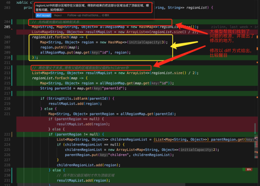Click the removed 'if (parentRegion == null)' line

76,119
